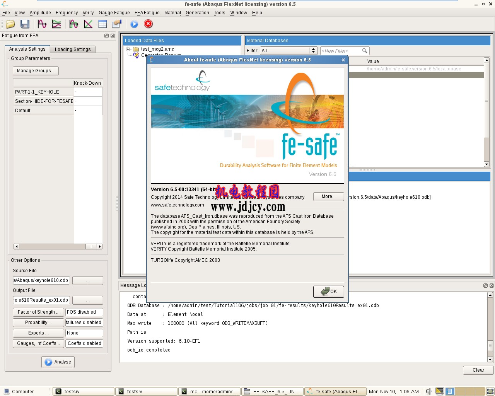Open the File menu
495x396 pixels.
point(6,13)
